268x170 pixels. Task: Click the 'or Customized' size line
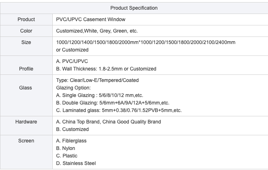point(72,50)
